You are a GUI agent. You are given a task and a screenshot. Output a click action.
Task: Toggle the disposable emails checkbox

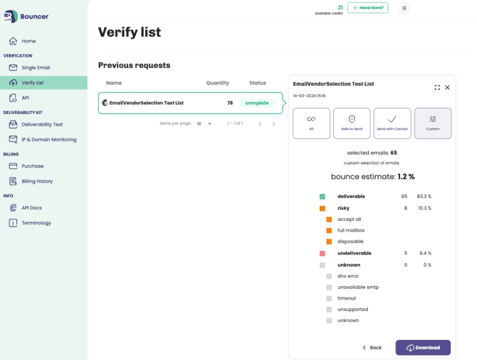[x=329, y=242]
